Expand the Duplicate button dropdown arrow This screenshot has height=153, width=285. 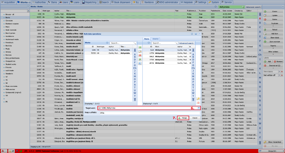point(273,27)
